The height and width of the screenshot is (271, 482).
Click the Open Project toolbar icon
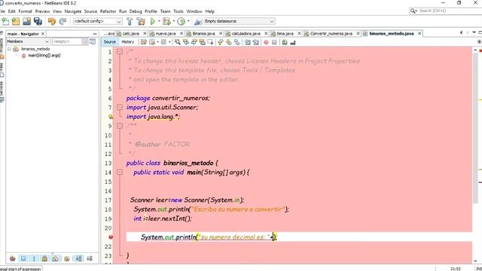[x=27, y=21]
